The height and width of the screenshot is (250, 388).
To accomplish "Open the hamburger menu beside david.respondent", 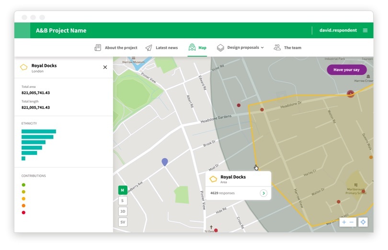I will (365, 31).
